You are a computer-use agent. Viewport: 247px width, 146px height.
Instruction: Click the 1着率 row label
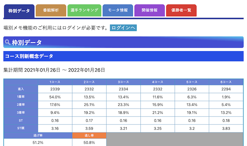tap(21, 97)
